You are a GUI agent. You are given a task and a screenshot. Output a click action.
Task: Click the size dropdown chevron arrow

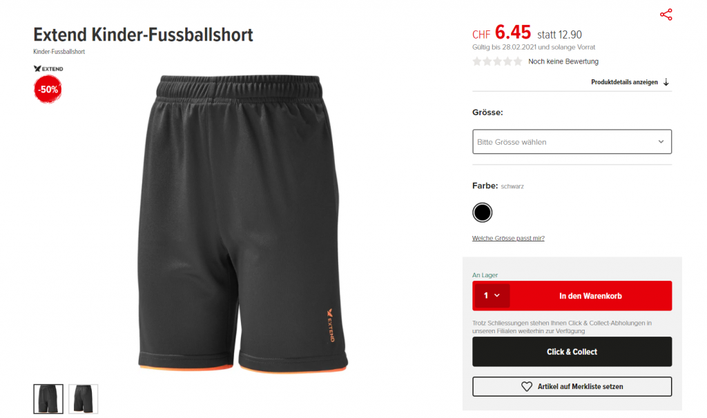[661, 141]
